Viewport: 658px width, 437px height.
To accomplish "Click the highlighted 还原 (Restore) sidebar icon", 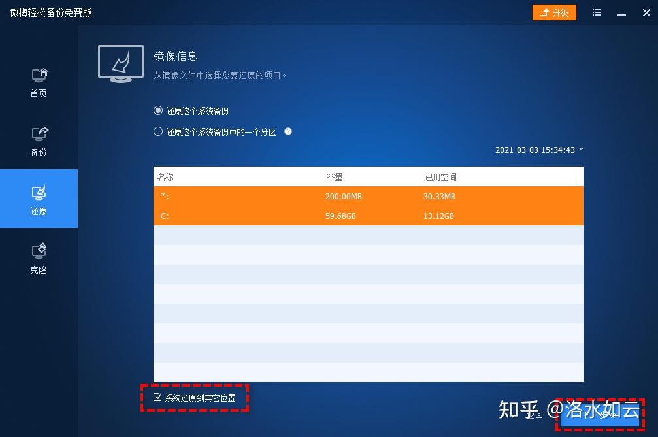I will pyautogui.click(x=39, y=198).
